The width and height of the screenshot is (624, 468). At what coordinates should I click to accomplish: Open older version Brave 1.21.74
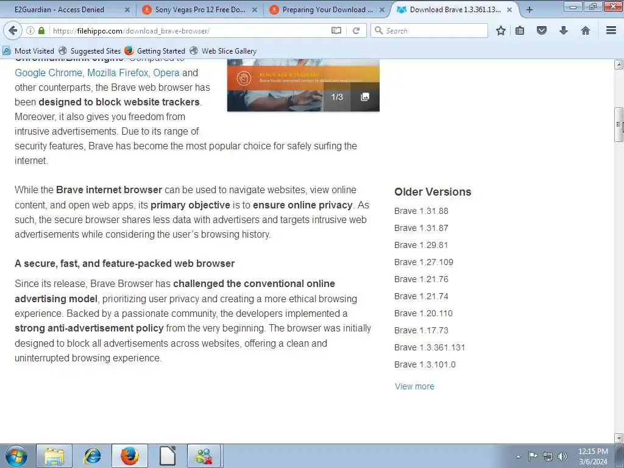click(x=421, y=297)
